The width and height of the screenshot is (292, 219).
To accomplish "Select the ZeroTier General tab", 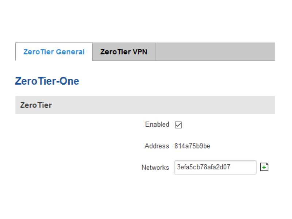I will coord(54,52).
